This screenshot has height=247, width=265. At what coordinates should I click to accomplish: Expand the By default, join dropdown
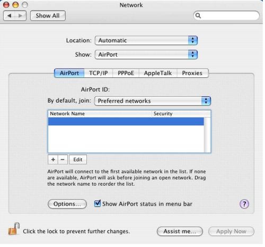coord(153,101)
